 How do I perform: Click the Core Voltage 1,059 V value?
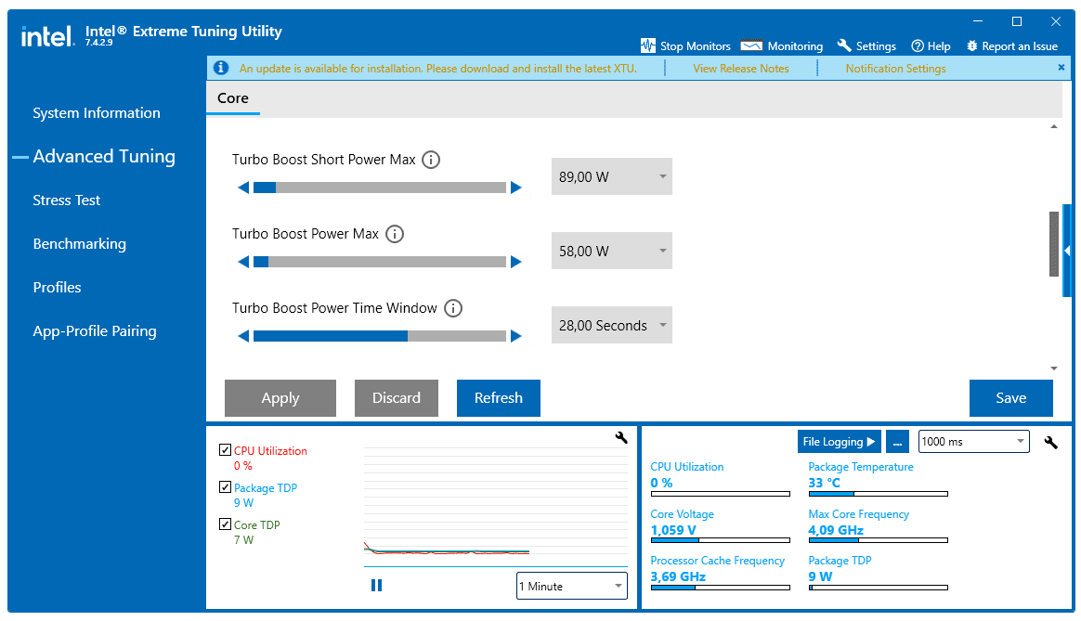673,530
